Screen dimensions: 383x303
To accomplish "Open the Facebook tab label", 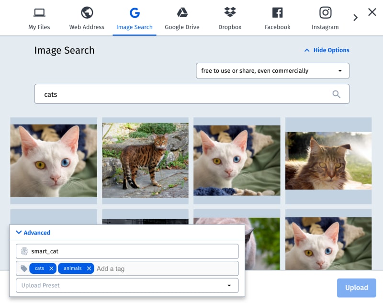I will 278,27.
